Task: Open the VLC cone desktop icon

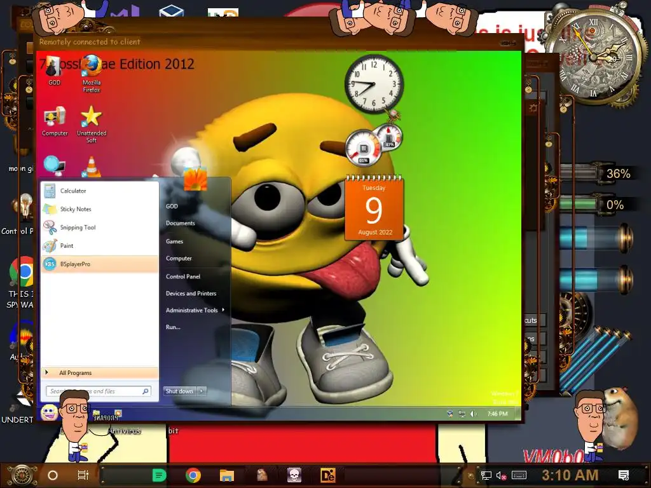Action: pyautogui.click(x=92, y=167)
